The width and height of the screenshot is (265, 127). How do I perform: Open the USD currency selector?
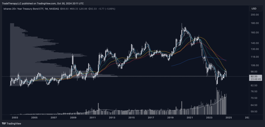[254, 9]
